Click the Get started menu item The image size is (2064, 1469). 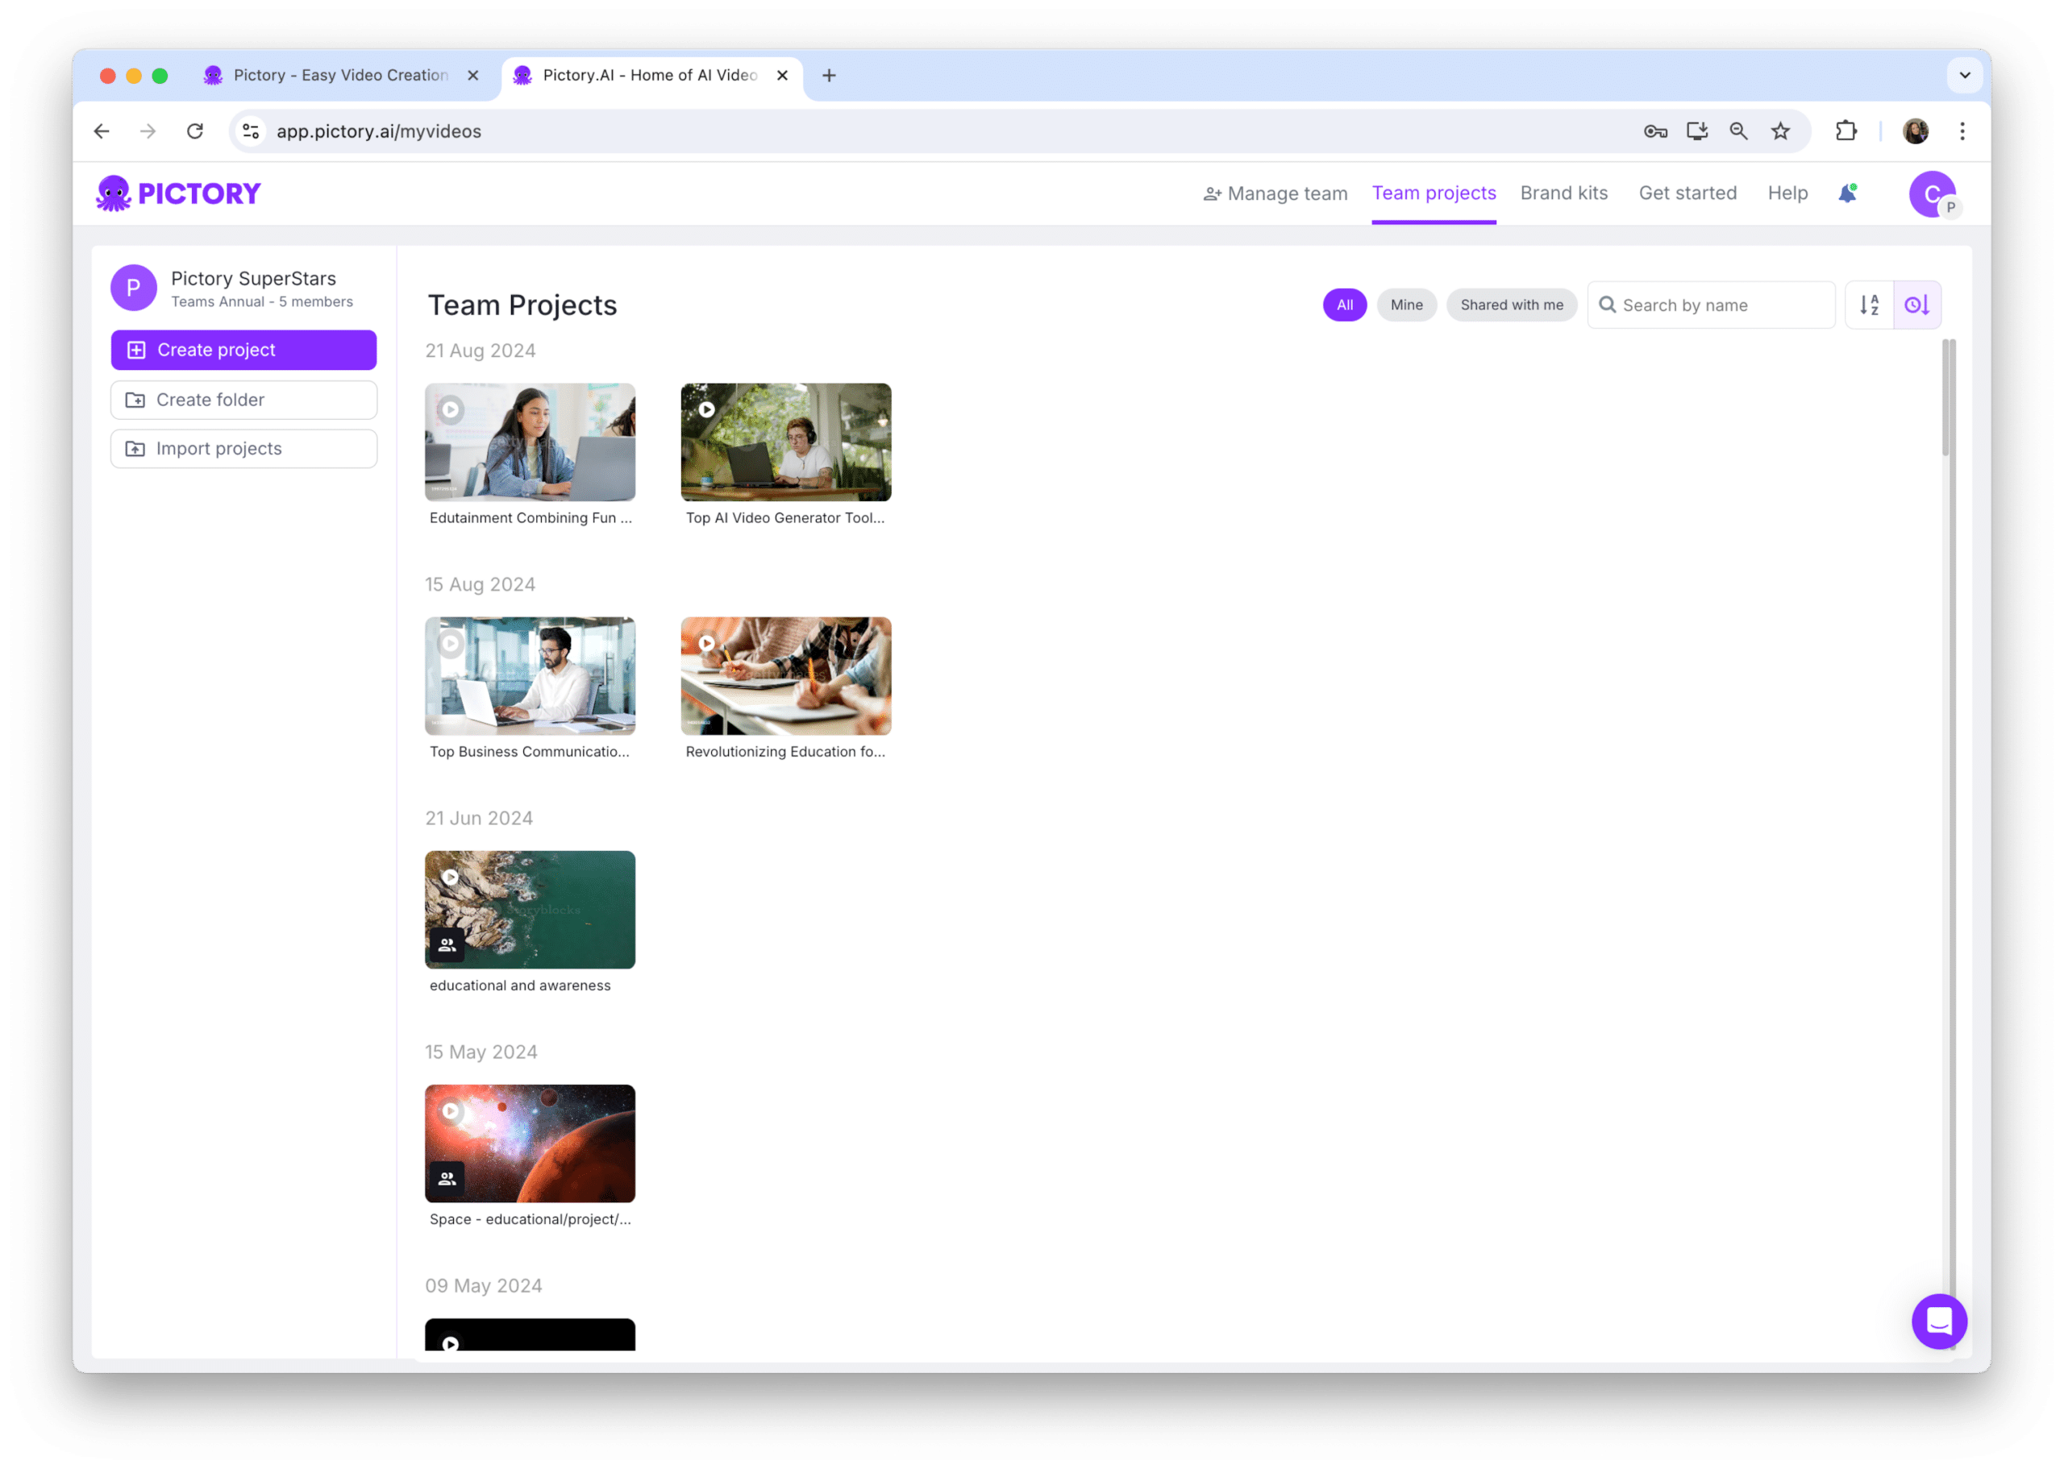click(x=1689, y=193)
